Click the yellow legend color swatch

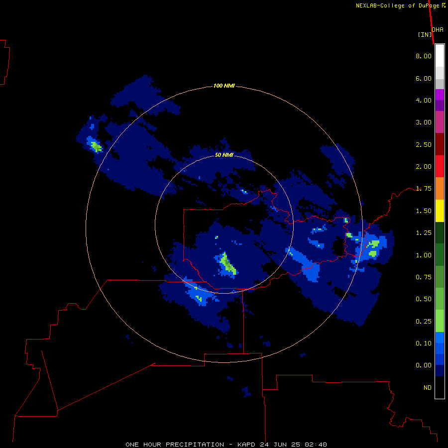440,211
